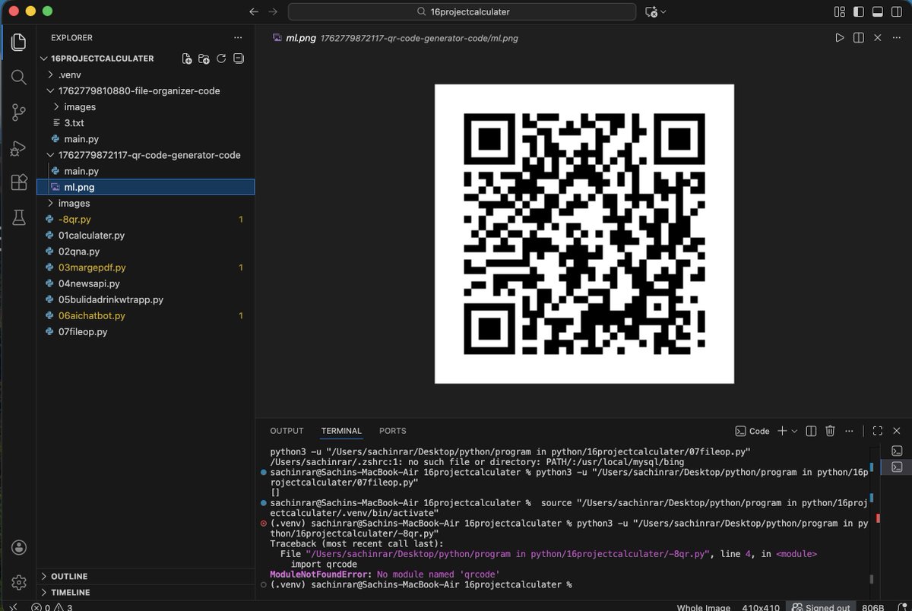Click the 16projectcalculater command center search box
The height and width of the screenshot is (611, 912).
pos(462,11)
